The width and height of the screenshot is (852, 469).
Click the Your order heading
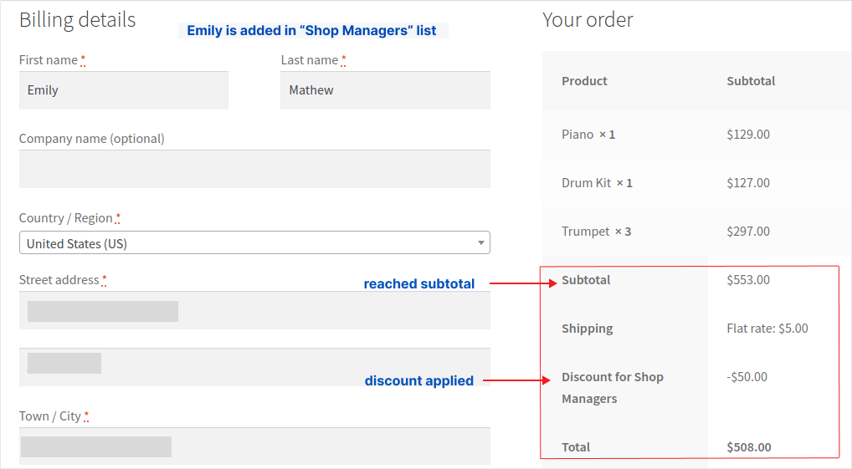[588, 20]
